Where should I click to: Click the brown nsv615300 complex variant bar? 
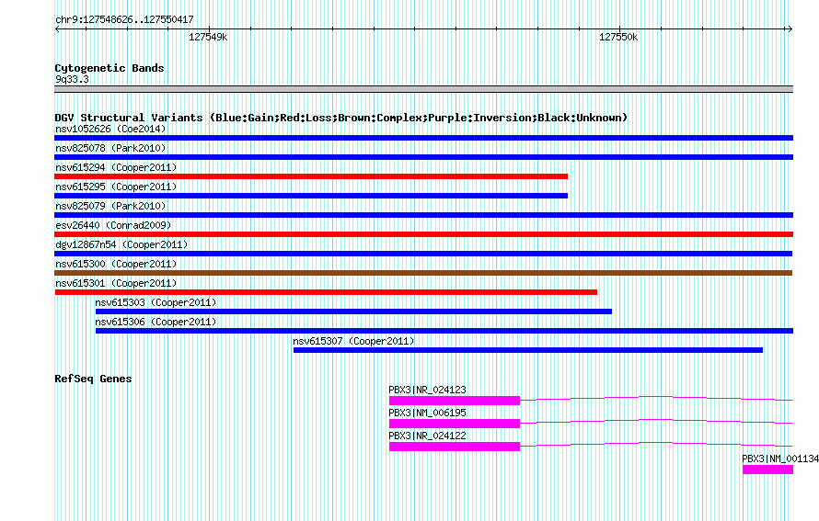[x=423, y=273]
